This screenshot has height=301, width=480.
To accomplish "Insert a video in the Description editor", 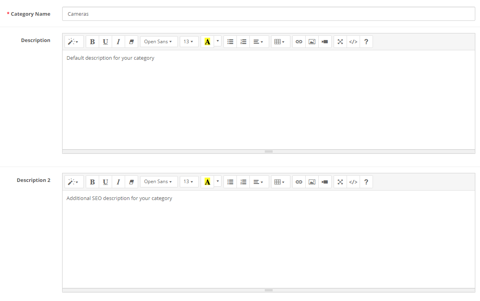I will click(325, 42).
